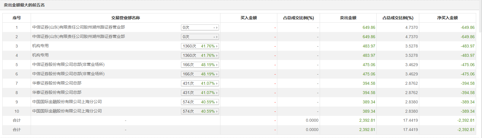
Task: Open 中信证券(山东)胶州湖州路证券营业部 link in row 1
Action: [x=79, y=27]
